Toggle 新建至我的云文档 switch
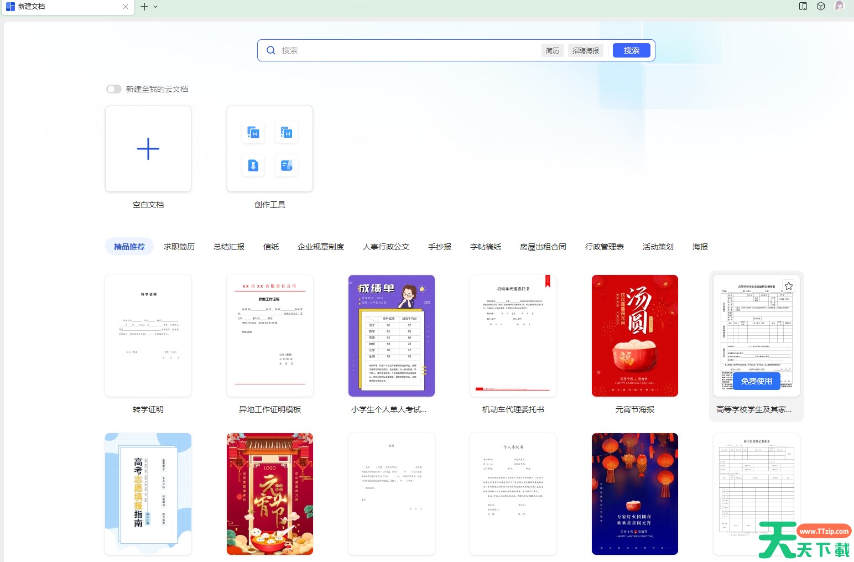Screen dimensions: 854x562 point(114,89)
